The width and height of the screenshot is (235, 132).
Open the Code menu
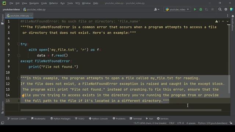(44, 3)
